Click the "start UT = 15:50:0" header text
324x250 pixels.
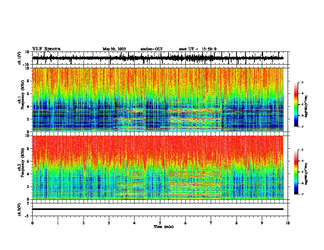[198, 49]
